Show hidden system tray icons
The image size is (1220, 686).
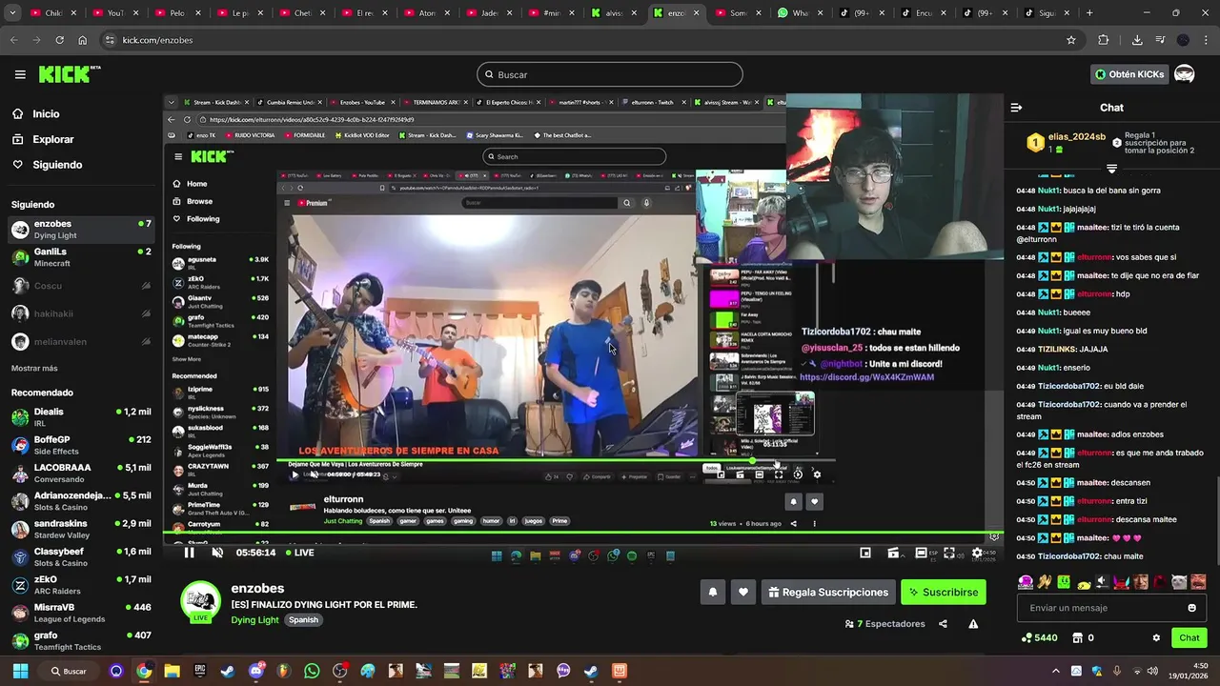tap(1055, 671)
